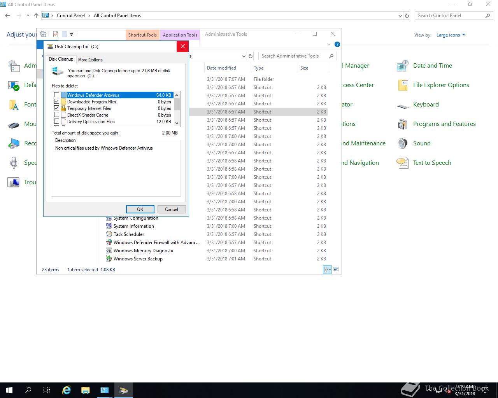Viewport: 498px width, 398px height.
Task: Uncheck Temporary Internet Files checkbox
Action: 57,108
